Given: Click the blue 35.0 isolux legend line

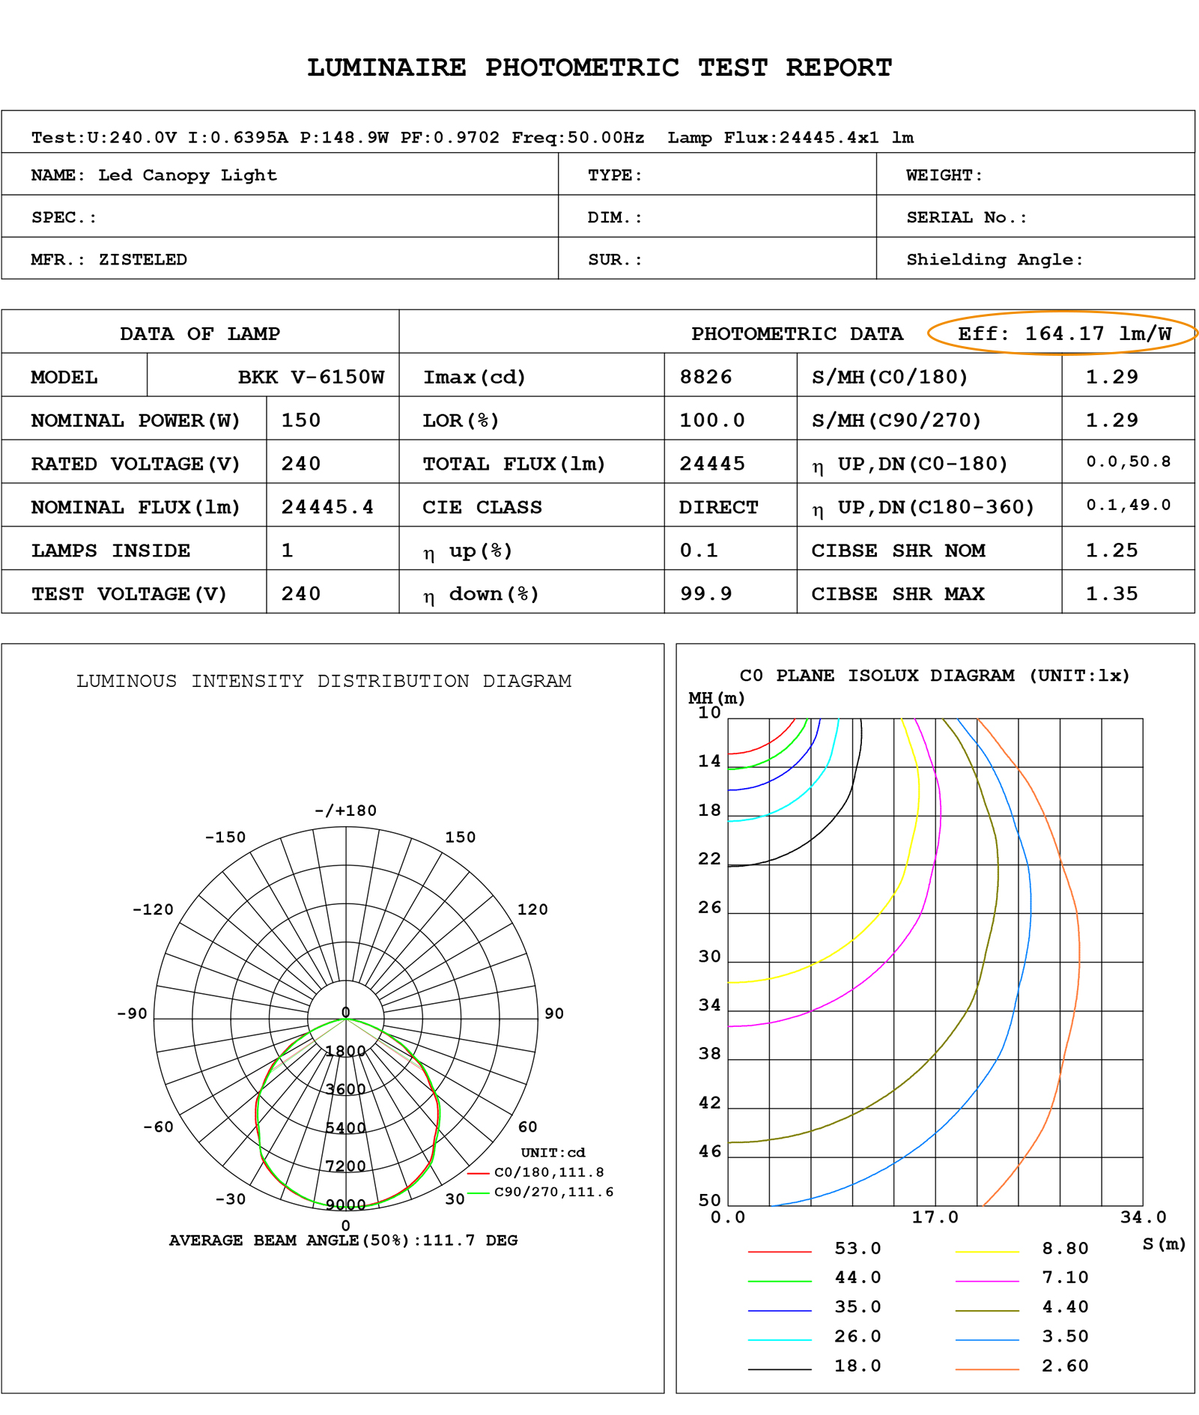Looking at the screenshot, I should click(x=780, y=1310).
